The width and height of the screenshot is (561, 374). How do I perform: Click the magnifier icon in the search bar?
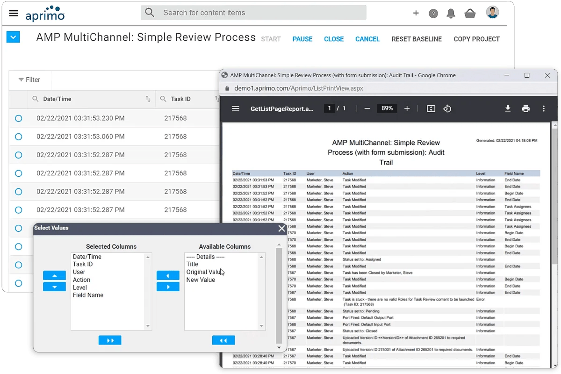150,13
